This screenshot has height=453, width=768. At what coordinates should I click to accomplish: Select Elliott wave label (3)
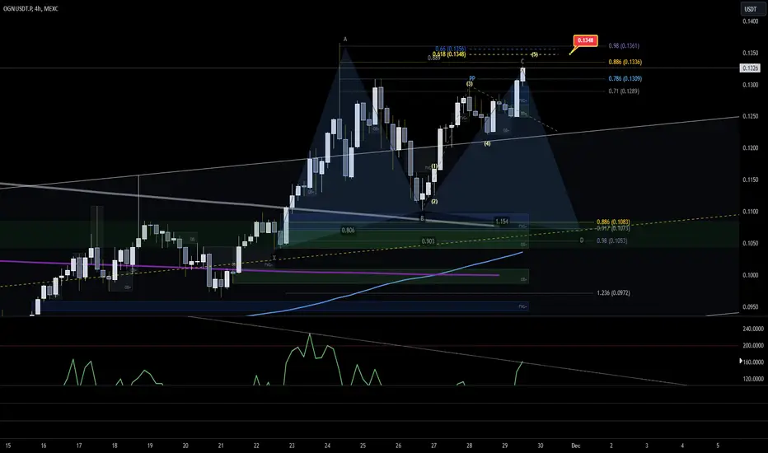[x=469, y=84]
